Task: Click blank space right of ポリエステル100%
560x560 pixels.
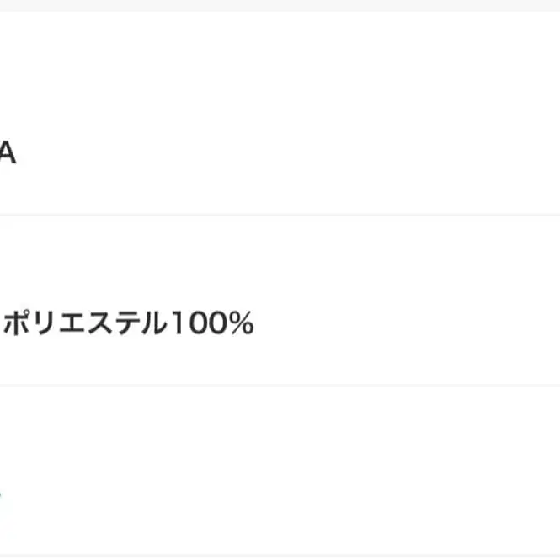Action: click(404, 323)
